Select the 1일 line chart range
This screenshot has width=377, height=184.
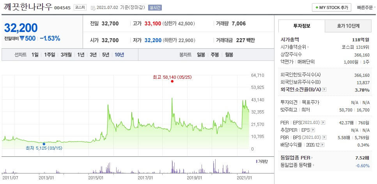35,55
